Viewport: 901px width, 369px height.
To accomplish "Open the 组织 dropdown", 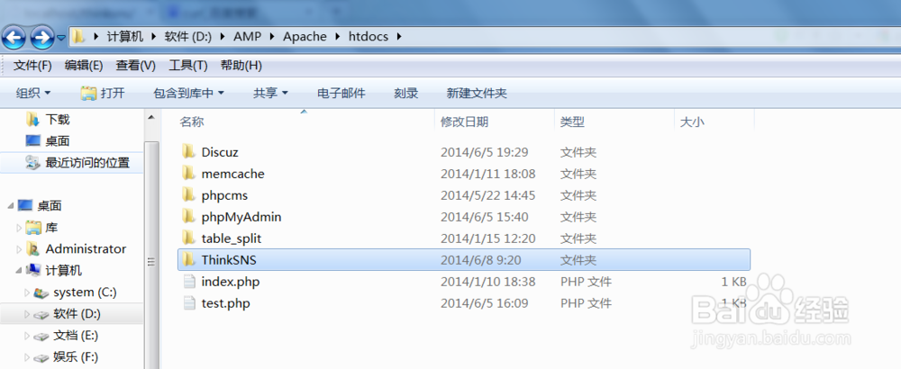I will [32, 93].
